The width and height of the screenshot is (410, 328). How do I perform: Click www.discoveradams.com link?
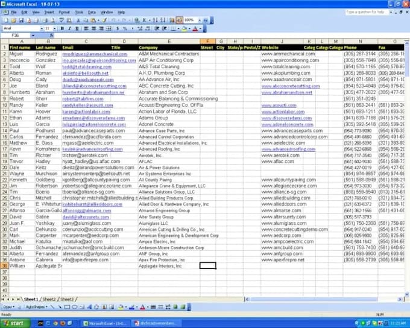pyautogui.click(x=286, y=118)
